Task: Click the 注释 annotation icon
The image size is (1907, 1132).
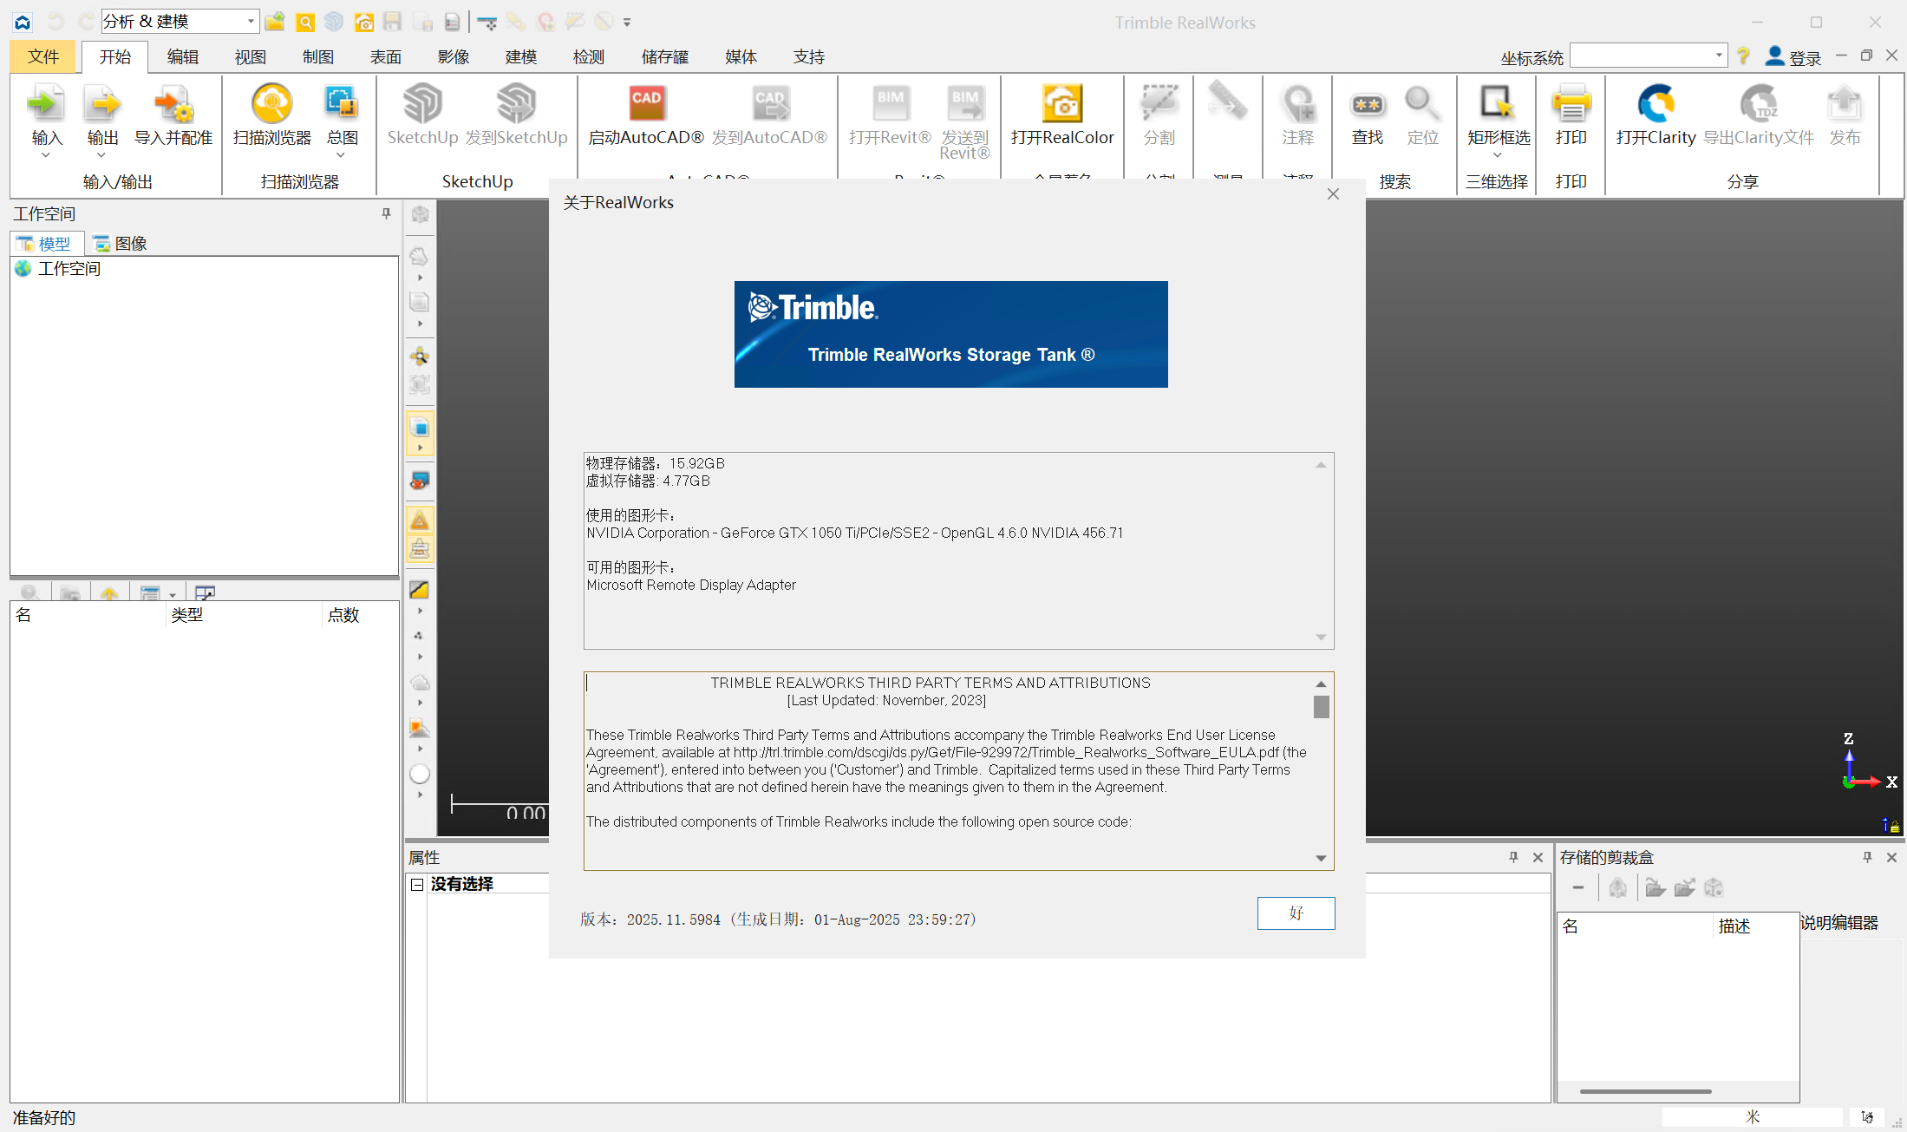Action: point(1298,105)
